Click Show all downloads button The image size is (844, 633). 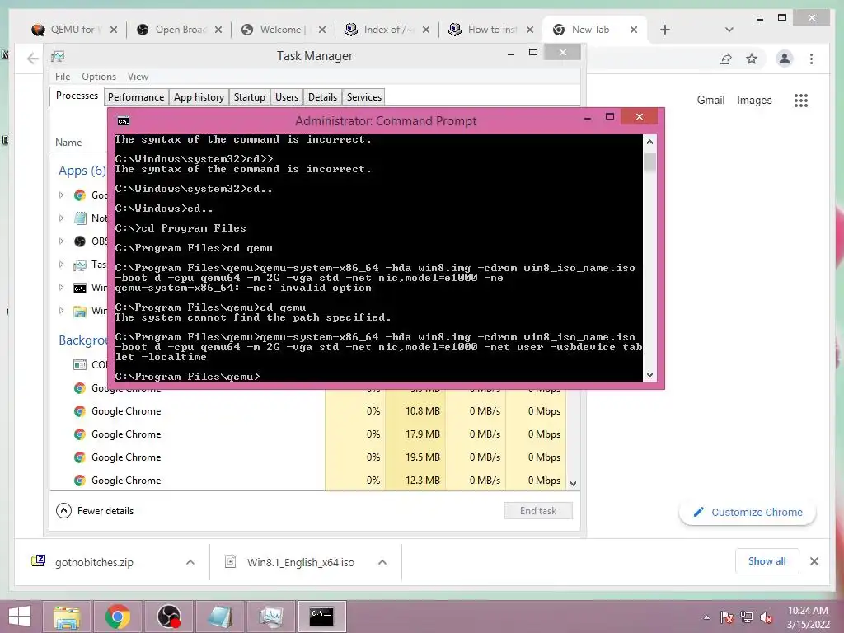pos(767,561)
